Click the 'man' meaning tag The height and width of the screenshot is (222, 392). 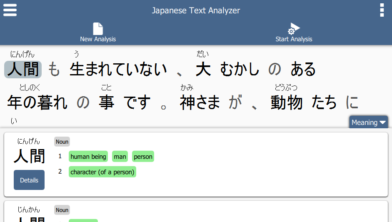[x=120, y=157]
